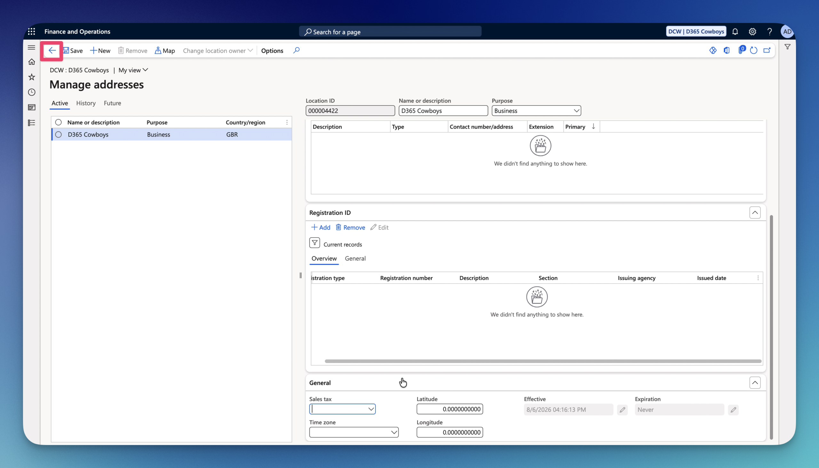Click the back arrow navigation icon

[52, 51]
